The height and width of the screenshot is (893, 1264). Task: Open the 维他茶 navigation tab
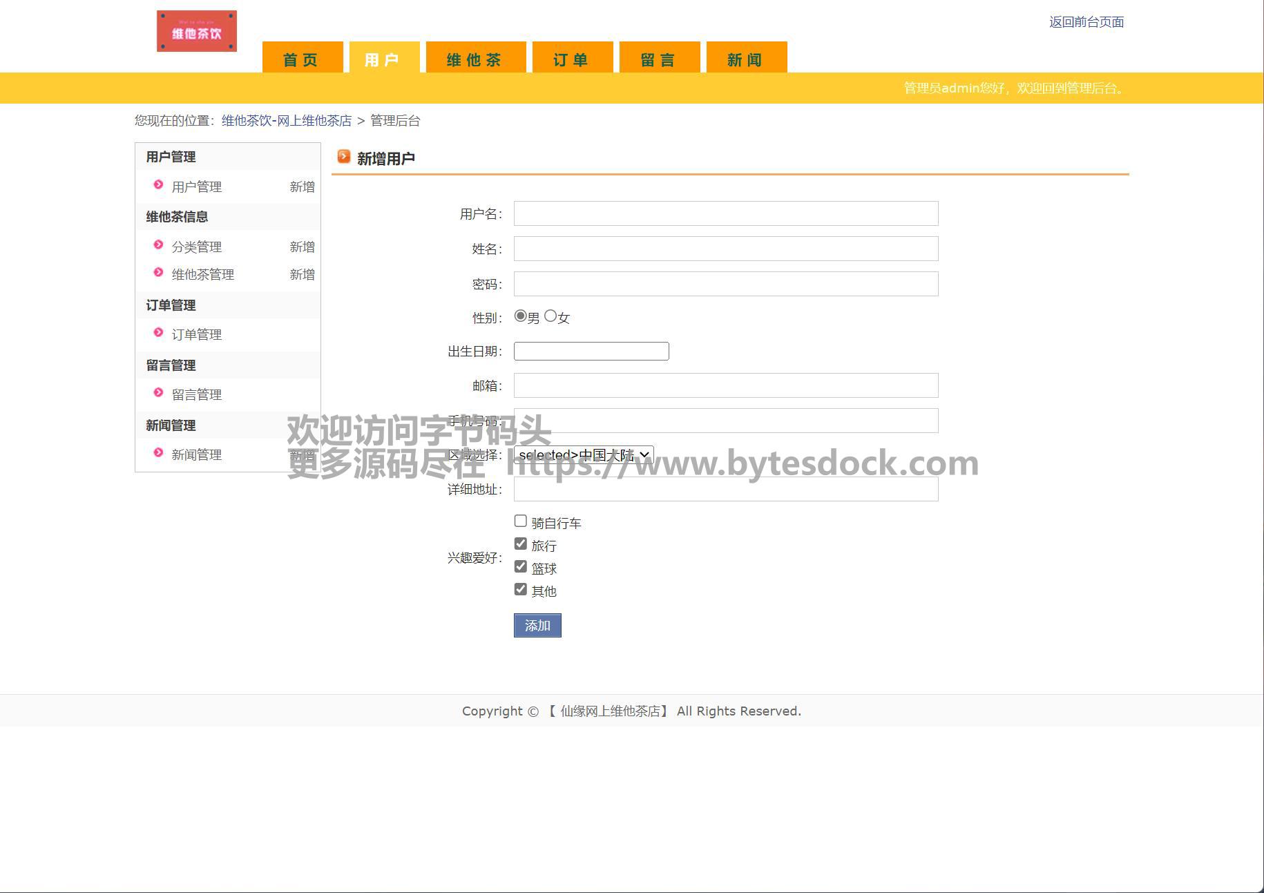[475, 59]
